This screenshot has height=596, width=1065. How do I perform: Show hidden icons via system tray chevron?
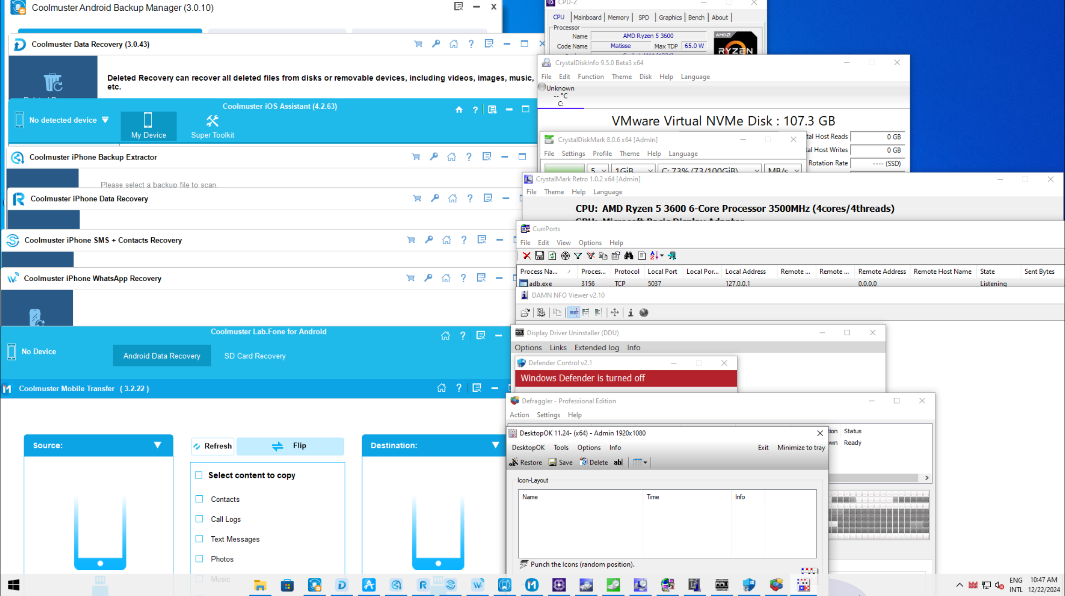[x=959, y=585]
